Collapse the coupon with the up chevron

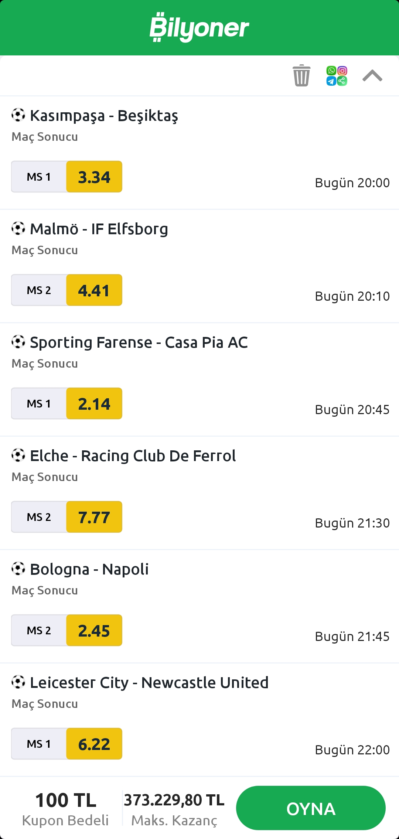pyautogui.click(x=372, y=75)
